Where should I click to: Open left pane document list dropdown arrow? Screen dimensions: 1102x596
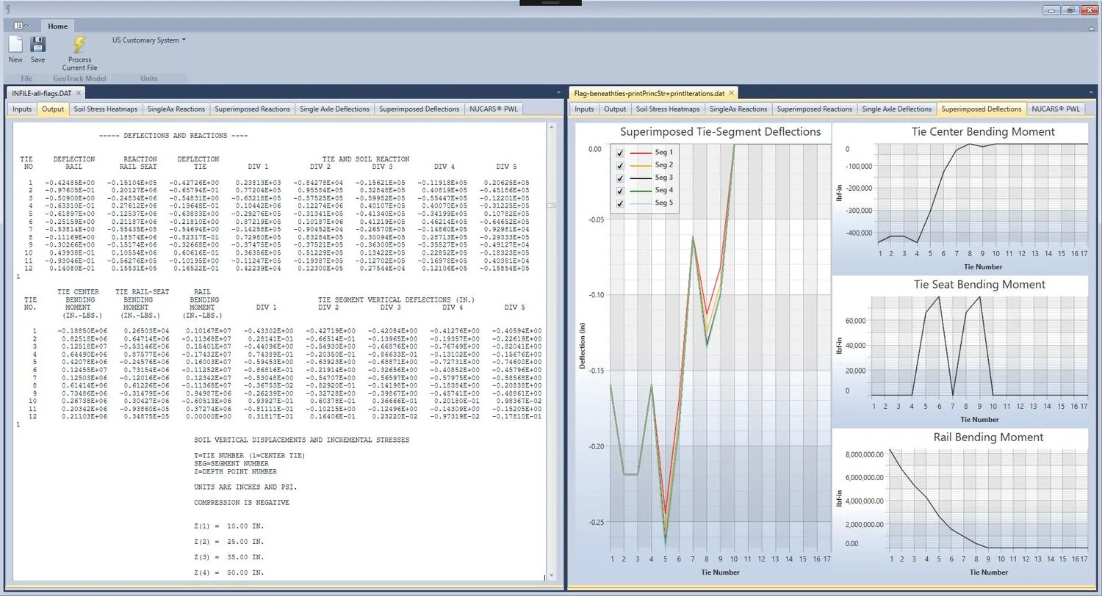tap(559, 92)
